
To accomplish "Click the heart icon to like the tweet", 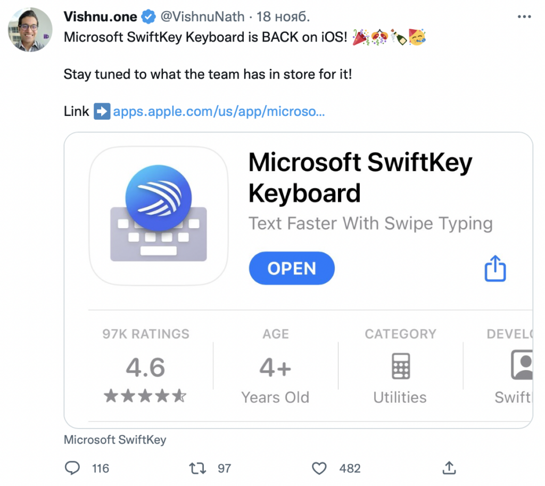I will (319, 468).
